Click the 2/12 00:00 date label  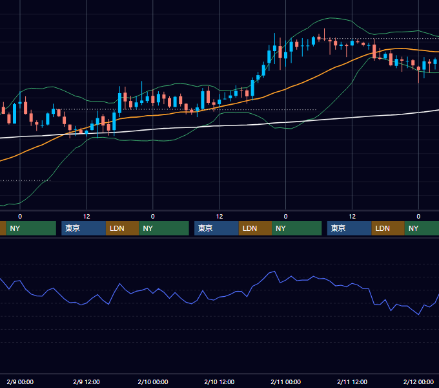point(418,382)
